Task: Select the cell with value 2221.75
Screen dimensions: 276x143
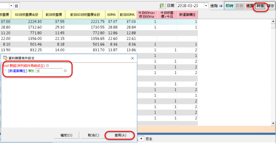Action: point(85,22)
